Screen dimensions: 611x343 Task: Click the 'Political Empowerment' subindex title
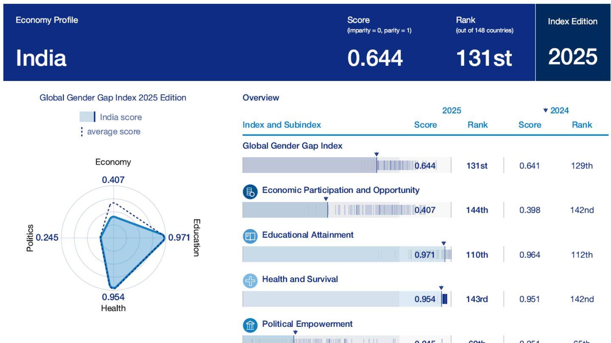coord(307,324)
